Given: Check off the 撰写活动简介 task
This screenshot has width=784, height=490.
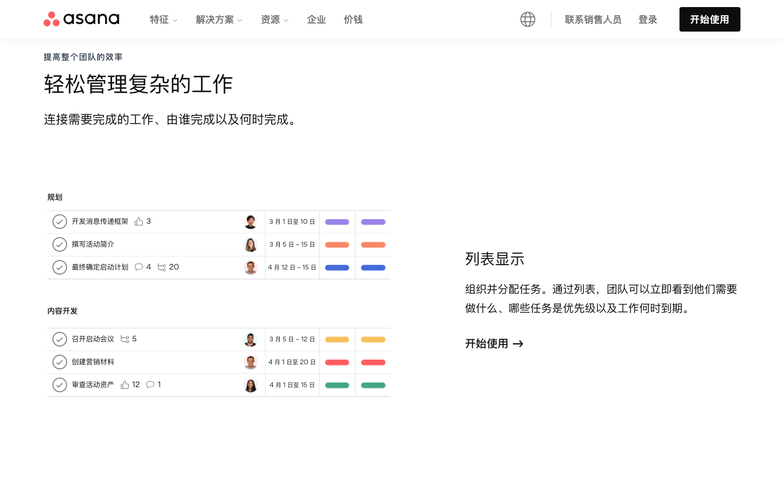Looking at the screenshot, I should (x=59, y=244).
